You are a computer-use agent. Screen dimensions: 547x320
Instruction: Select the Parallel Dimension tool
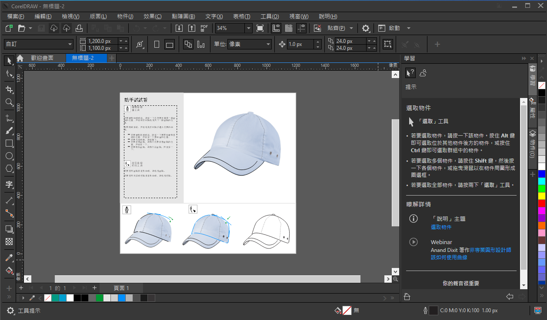[9, 200]
